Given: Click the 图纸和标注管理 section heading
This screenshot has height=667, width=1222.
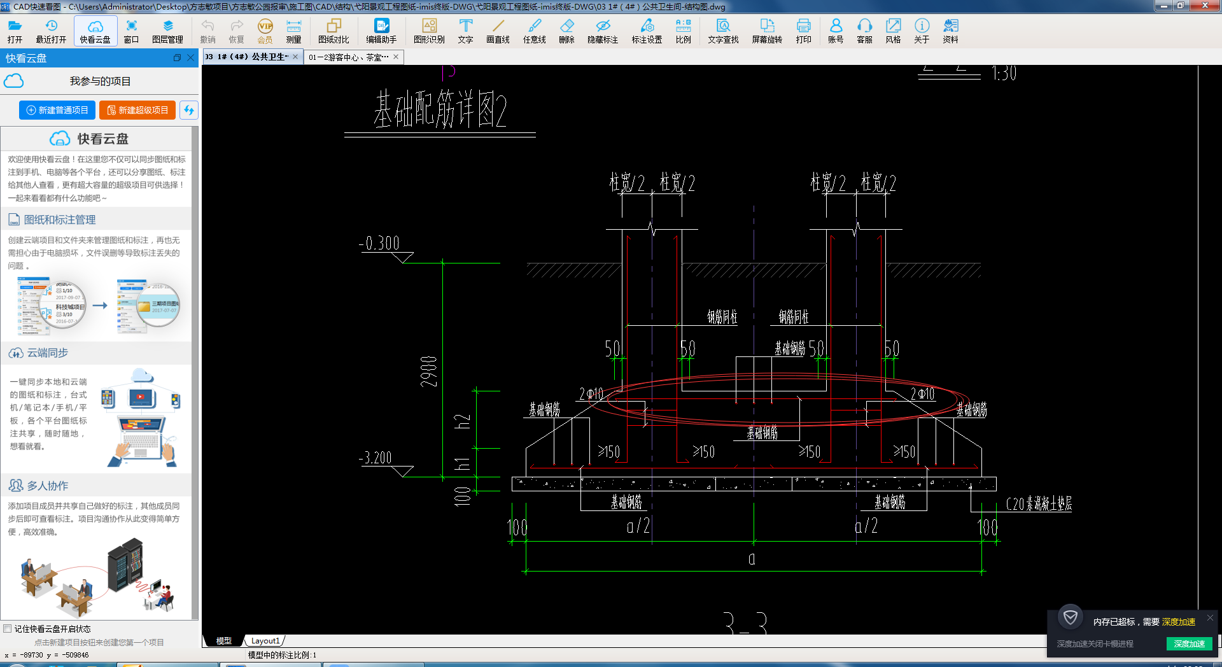Looking at the screenshot, I should [60, 220].
